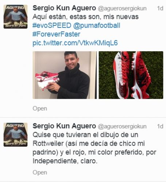This screenshot has height=182, width=166.
Task: View photo of red boots on grass
Action: 131,75
